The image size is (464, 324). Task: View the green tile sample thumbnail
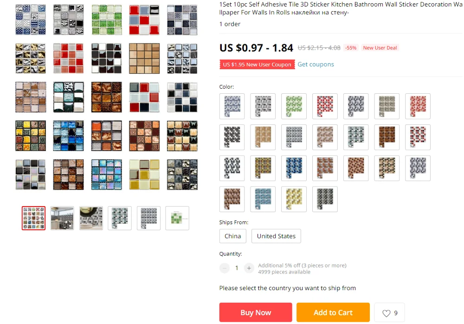(177, 218)
